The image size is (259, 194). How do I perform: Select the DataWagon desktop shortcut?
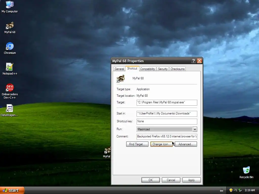pos(9,110)
